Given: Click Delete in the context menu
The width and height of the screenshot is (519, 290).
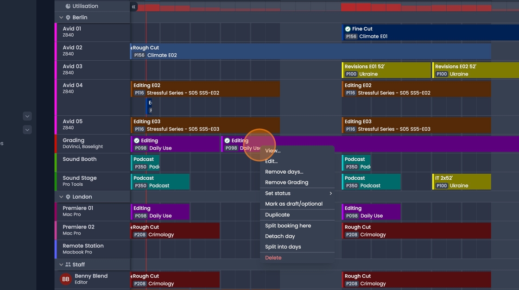Looking at the screenshot, I should point(273,258).
